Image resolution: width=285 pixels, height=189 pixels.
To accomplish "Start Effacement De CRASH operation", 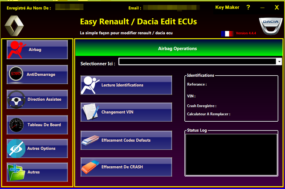I will click(126, 167).
